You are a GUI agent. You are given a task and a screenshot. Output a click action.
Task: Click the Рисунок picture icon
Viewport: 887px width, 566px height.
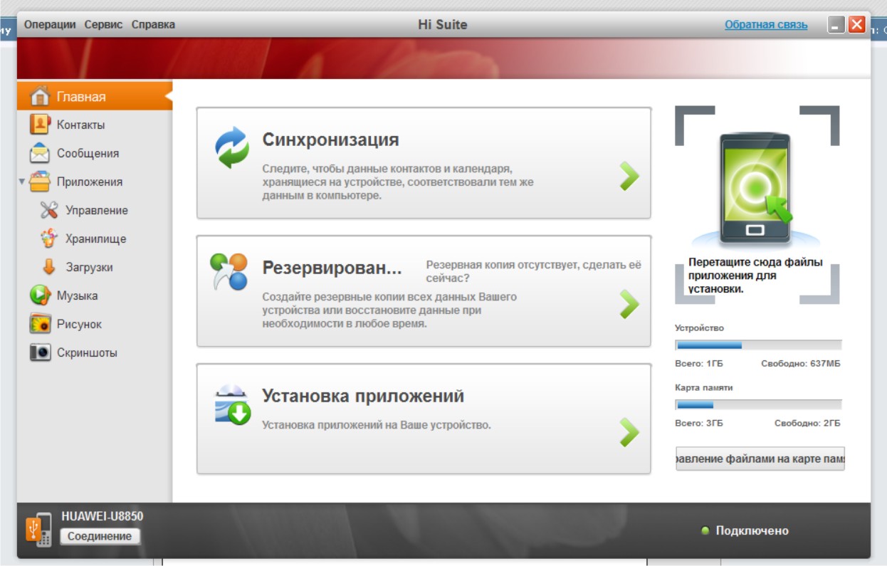40,324
